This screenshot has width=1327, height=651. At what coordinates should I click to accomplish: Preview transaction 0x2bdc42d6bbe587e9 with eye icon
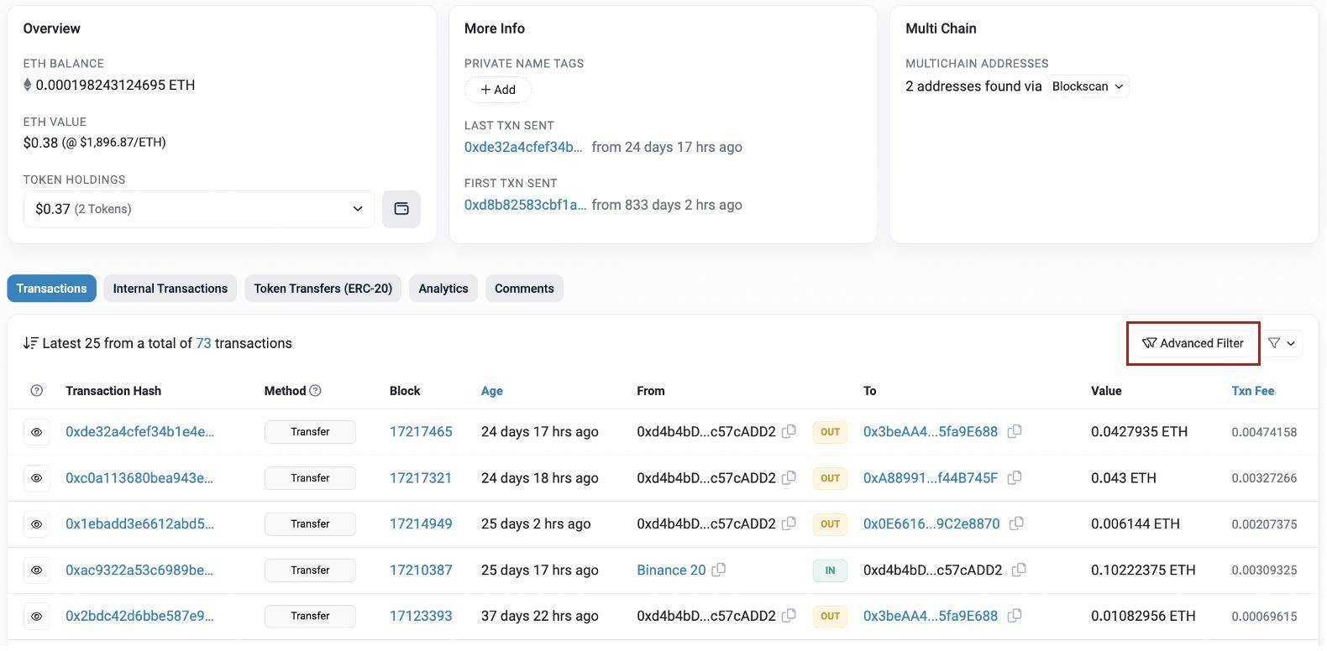[37, 617]
